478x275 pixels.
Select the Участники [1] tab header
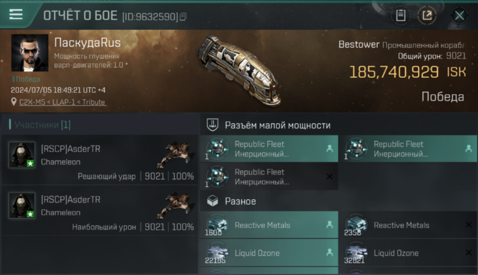pos(42,125)
